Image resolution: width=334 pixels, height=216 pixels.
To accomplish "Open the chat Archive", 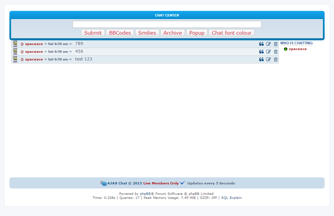I will pyautogui.click(x=173, y=33).
